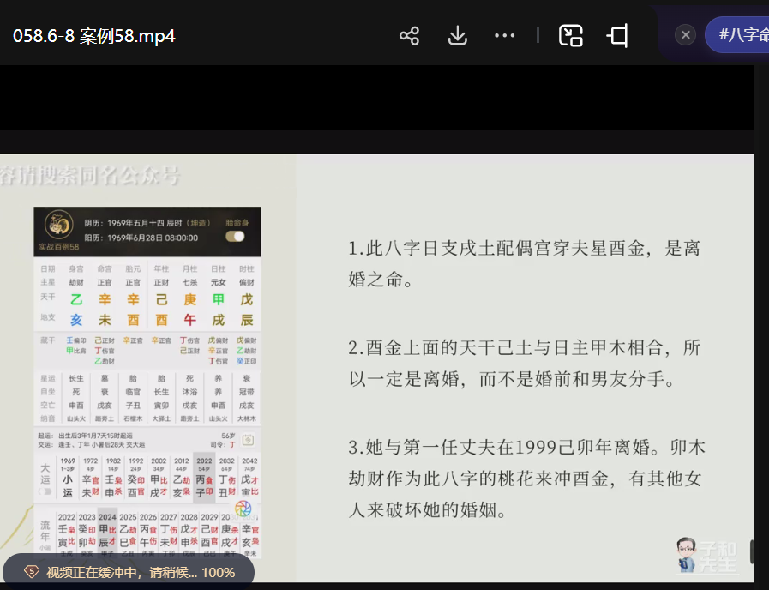The height and width of the screenshot is (590, 769).
Task: Click the video buffering status notice
Action: click(130, 572)
